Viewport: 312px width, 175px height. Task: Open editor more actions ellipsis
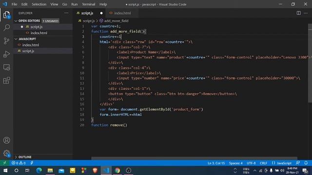point(306,13)
